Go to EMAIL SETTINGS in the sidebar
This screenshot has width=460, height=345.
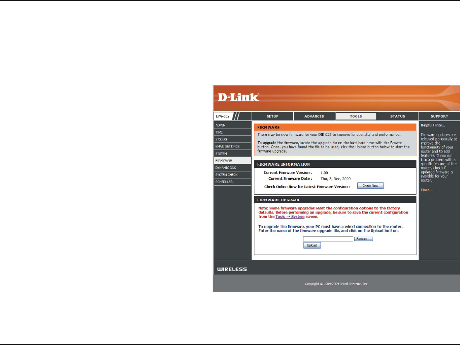pyautogui.click(x=232, y=146)
